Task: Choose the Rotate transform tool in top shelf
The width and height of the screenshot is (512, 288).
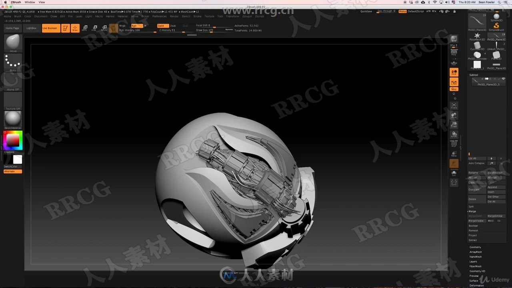Action: [x=104, y=28]
